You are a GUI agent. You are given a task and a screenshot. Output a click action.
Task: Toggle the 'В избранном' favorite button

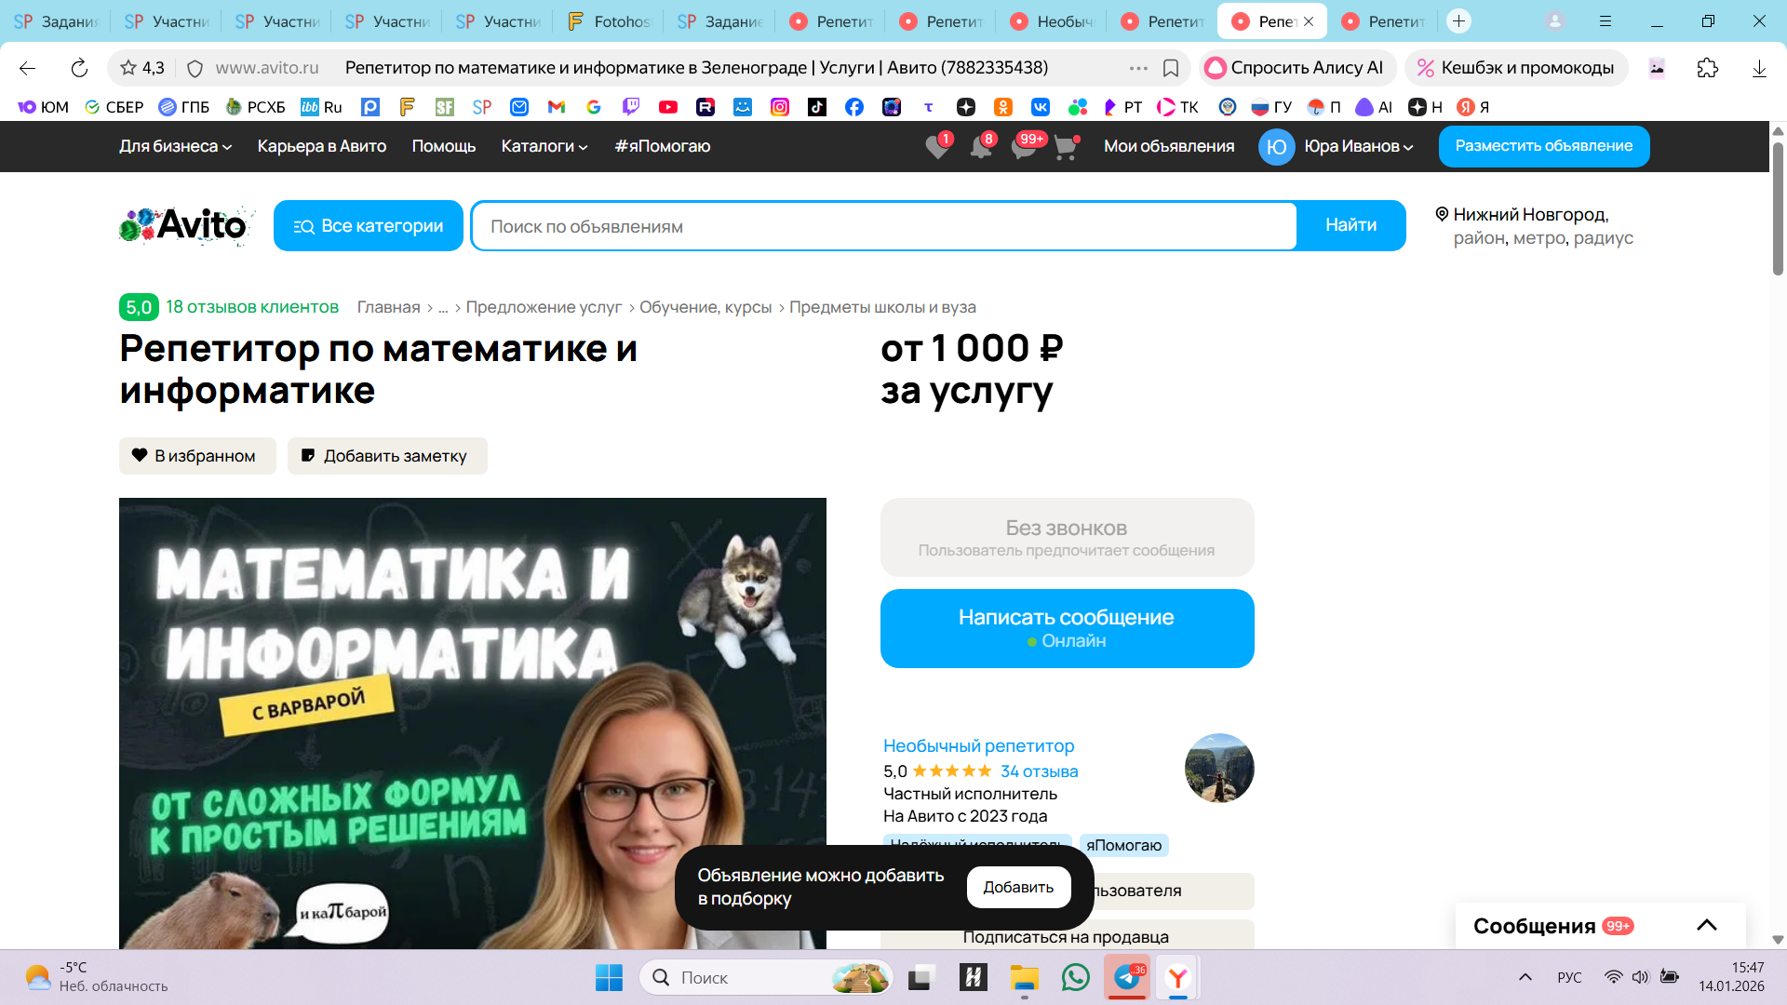point(197,456)
